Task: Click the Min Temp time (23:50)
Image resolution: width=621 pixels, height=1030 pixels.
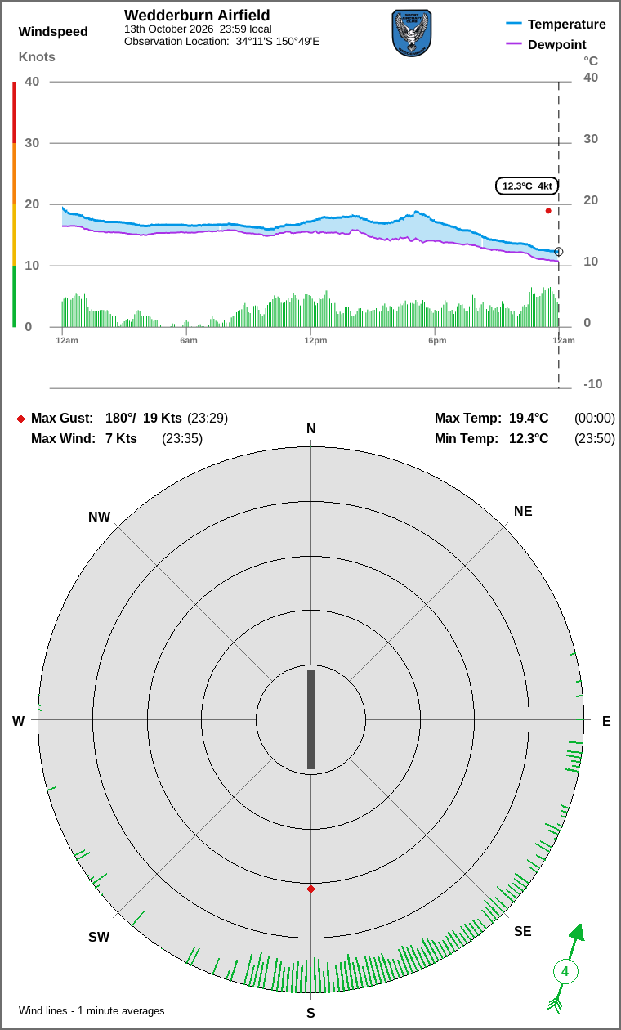Action: point(595,438)
